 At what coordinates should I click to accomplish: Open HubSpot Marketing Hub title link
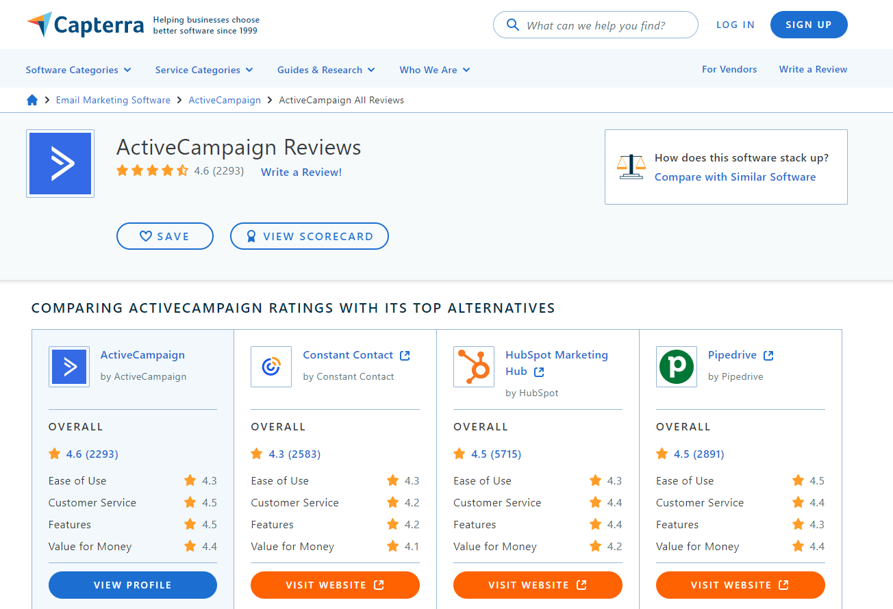557,363
